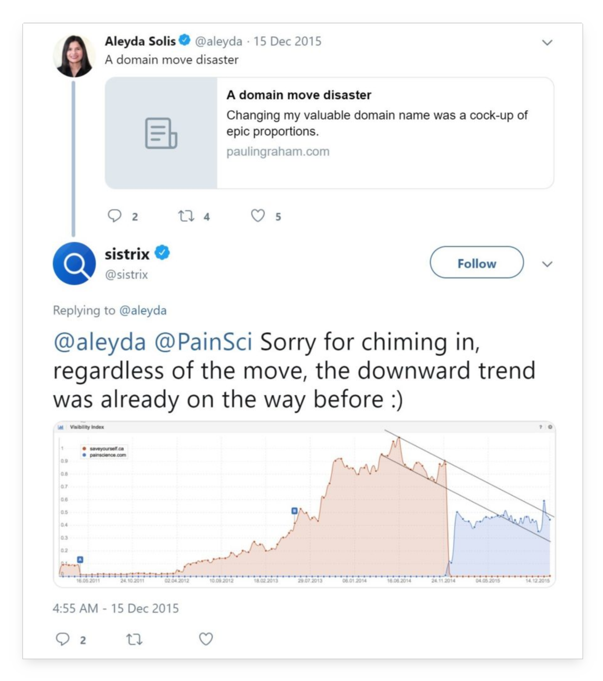
Task: Like the sistrix tweet
Action: 206,639
